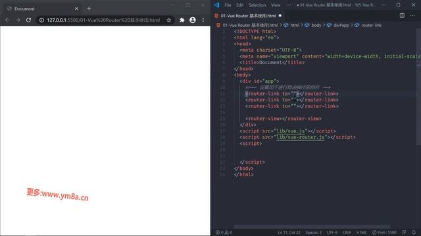Click the router-link breadcrumb
Viewport: 421px width, 236px height.
tap(371, 25)
